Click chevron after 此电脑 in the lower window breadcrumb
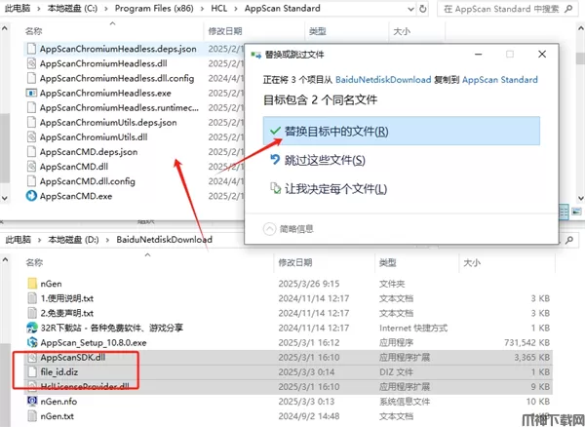 (39, 240)
